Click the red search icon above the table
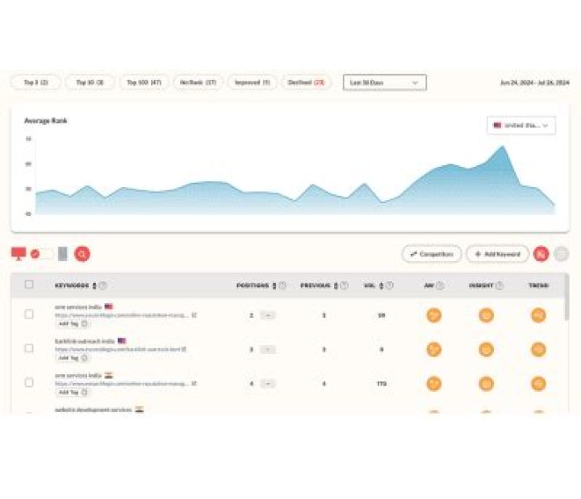 coord(82,254)
